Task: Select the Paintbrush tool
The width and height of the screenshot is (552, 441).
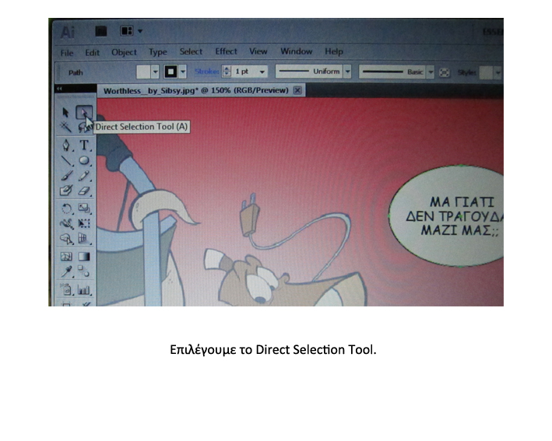Action: (x=66, y=176)
